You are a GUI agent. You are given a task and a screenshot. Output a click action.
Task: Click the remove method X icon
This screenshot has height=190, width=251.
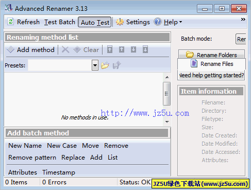tap(65, 50)
